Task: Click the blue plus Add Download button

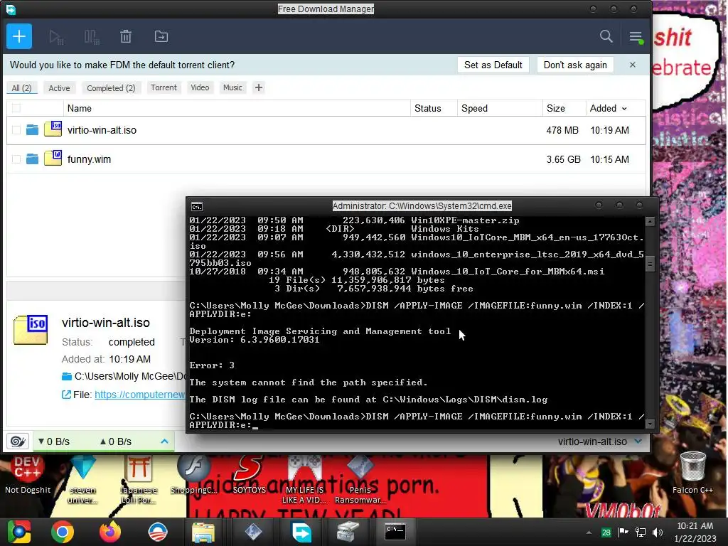Action: pos(19,36)
